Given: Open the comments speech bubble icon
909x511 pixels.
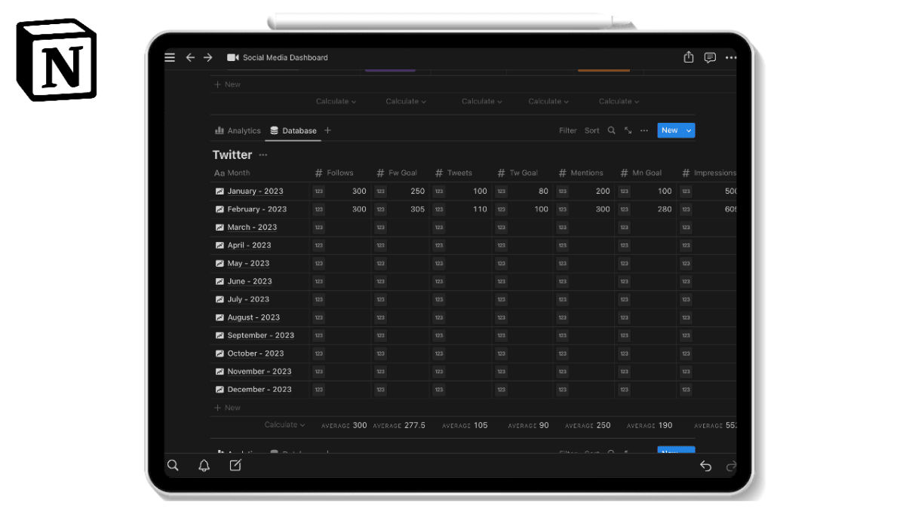Looking at the screenshot, I should click(710, 57).
